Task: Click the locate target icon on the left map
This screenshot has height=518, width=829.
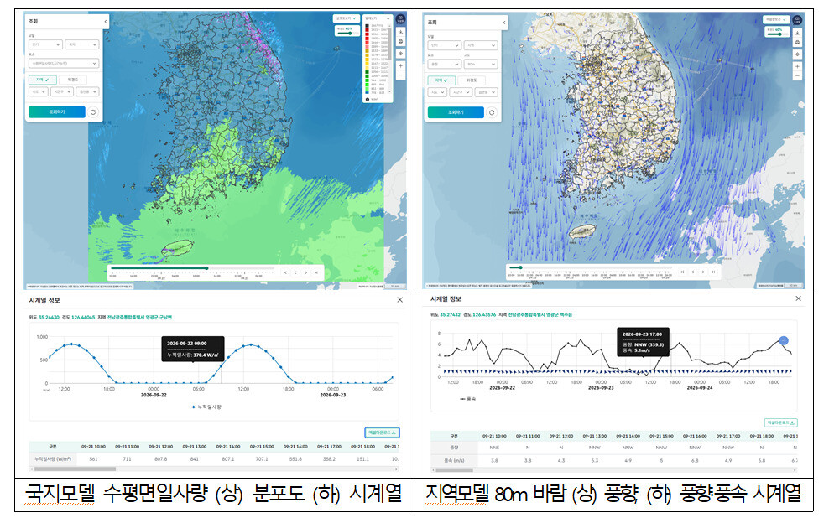Action: 401,54
